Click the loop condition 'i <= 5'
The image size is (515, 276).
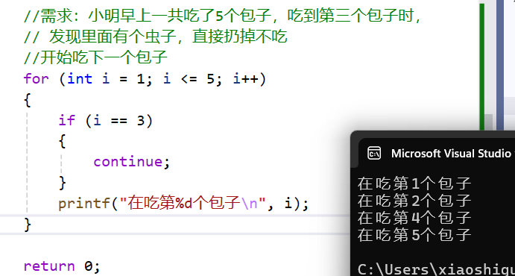189,79
